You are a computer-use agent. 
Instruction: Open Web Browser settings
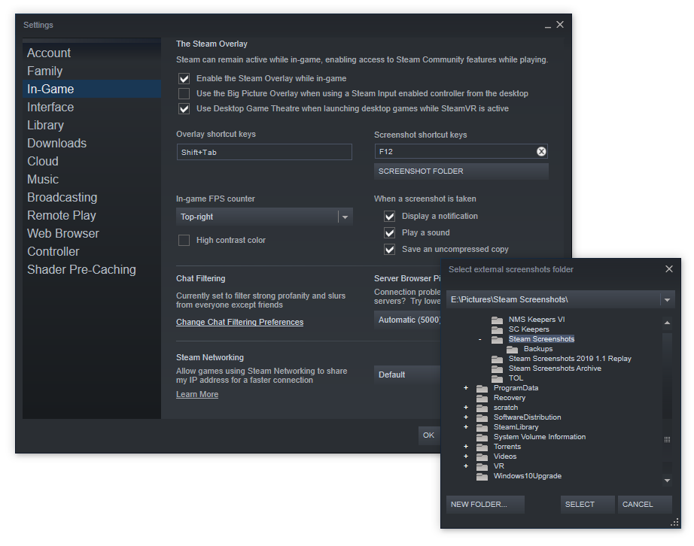tap(92, 233)
